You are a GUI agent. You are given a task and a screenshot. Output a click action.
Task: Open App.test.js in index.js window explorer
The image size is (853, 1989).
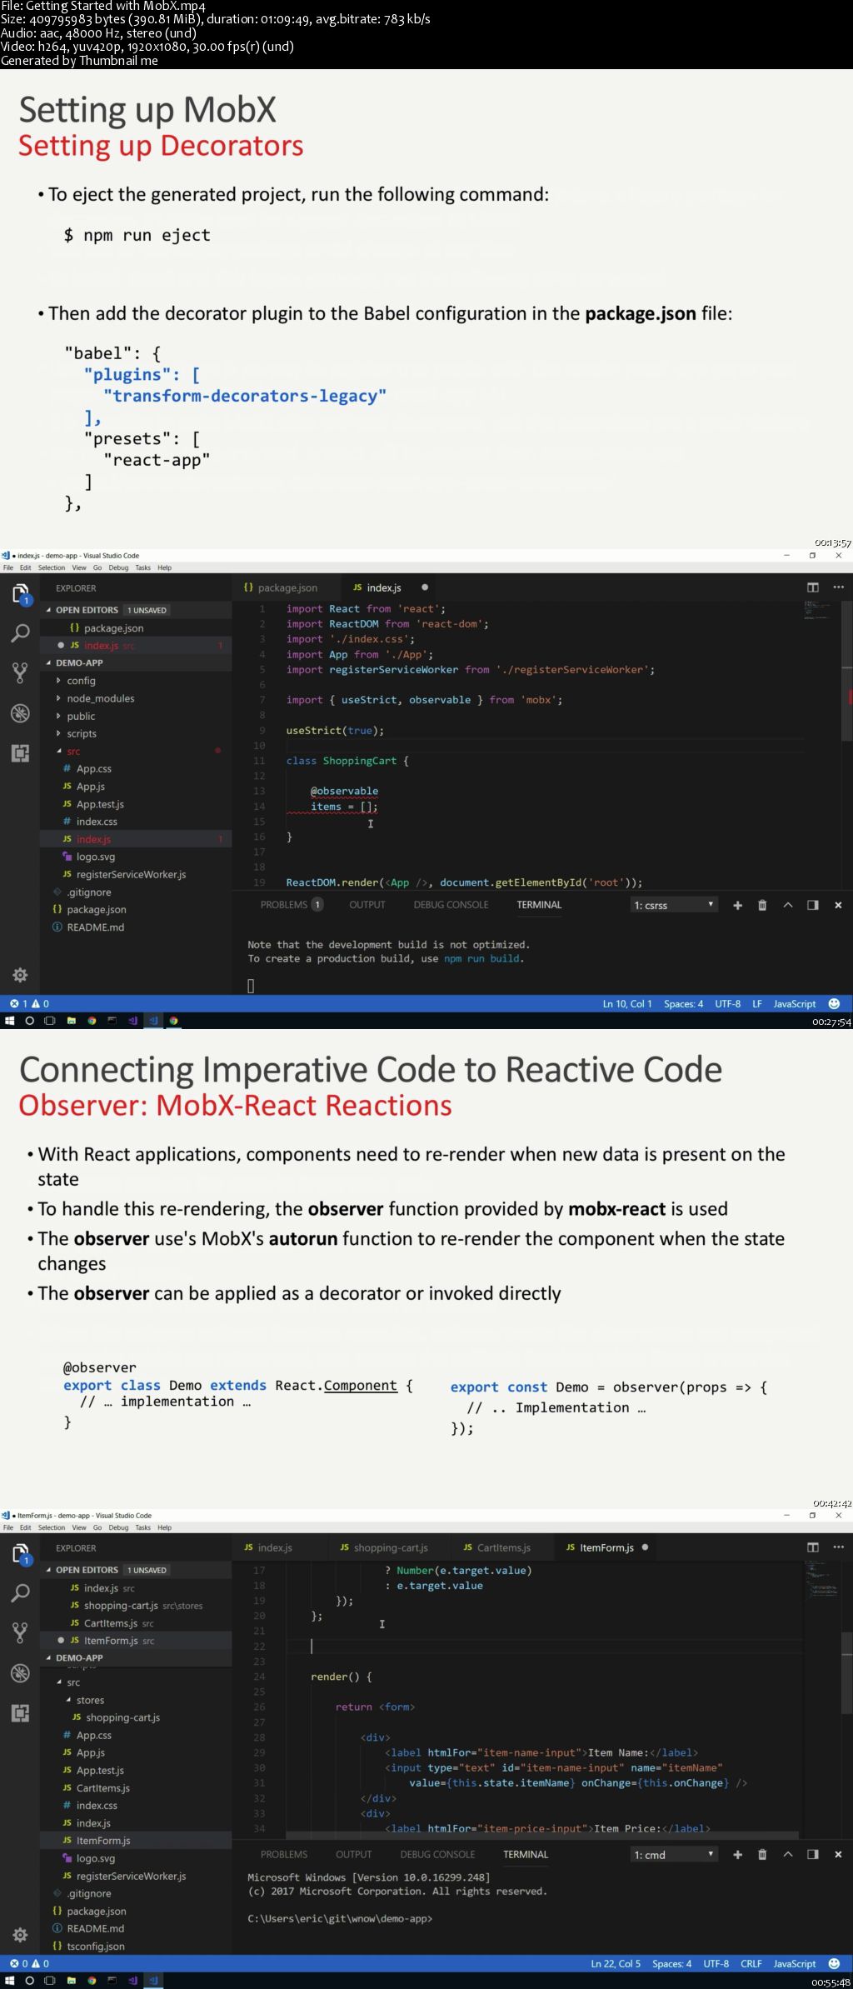[x=100, y=804]
